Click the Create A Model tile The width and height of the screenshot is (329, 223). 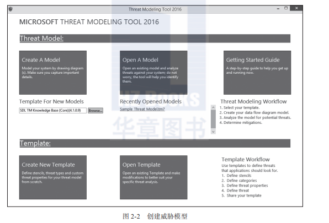[x=53, y=73]
